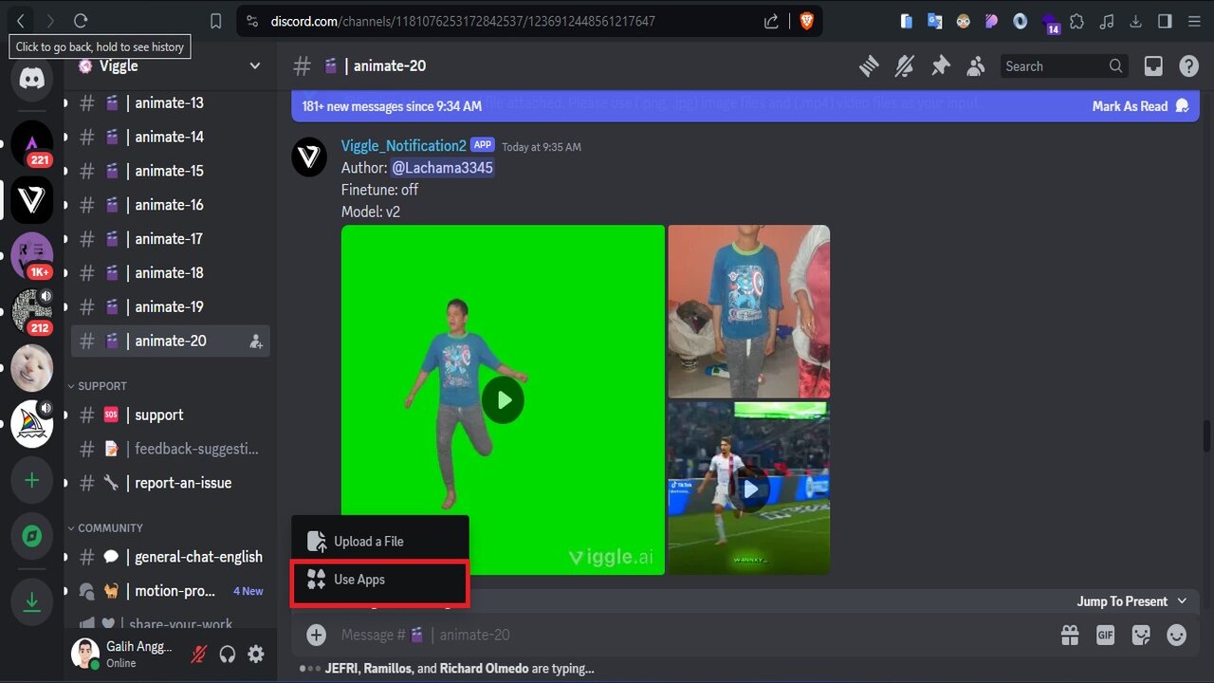The width and height of the screenshot is (1214, 683).
Task: Open browser extensions puzzle icon
Action: pos(1076,21)
